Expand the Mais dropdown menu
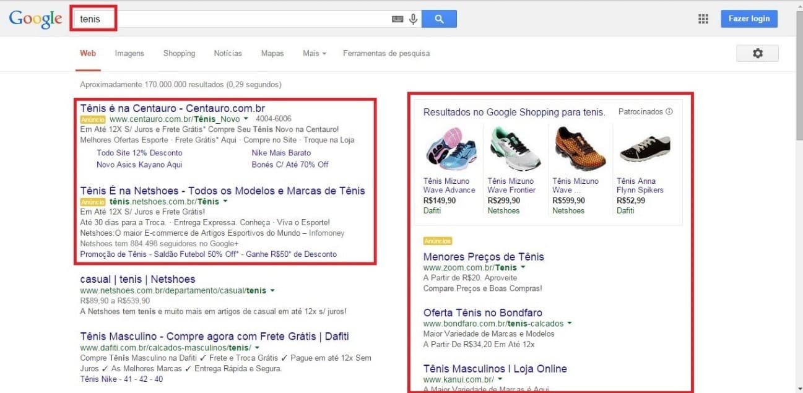Viewport: 803px width, 393px height. 314,53
